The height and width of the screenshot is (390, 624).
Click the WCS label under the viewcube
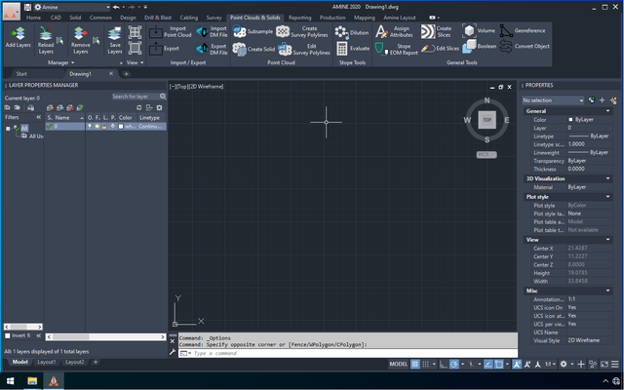tap(487, 154)
